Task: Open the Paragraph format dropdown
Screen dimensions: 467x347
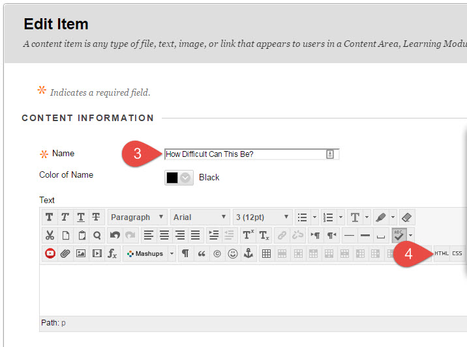Action: [138, 217]
